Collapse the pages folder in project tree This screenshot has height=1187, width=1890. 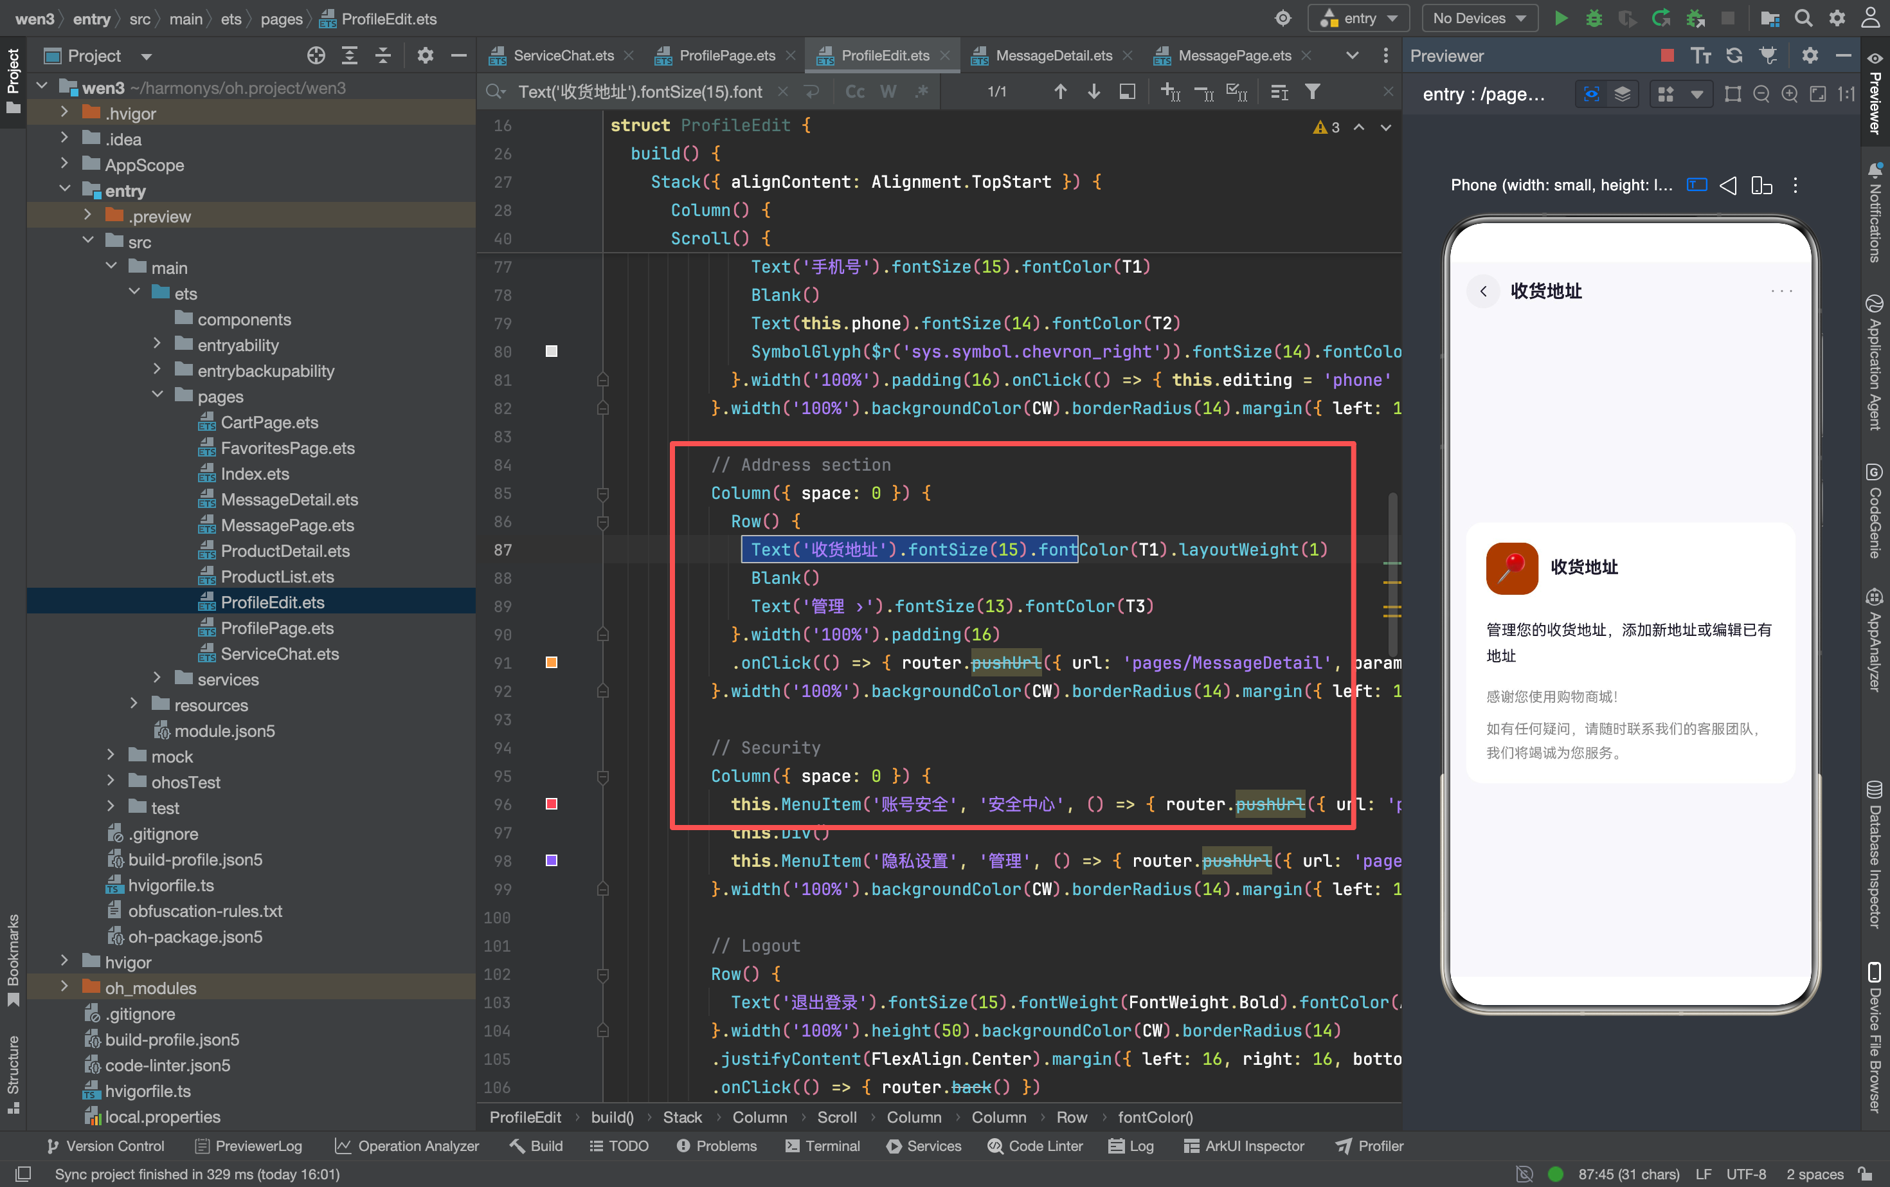157,395
